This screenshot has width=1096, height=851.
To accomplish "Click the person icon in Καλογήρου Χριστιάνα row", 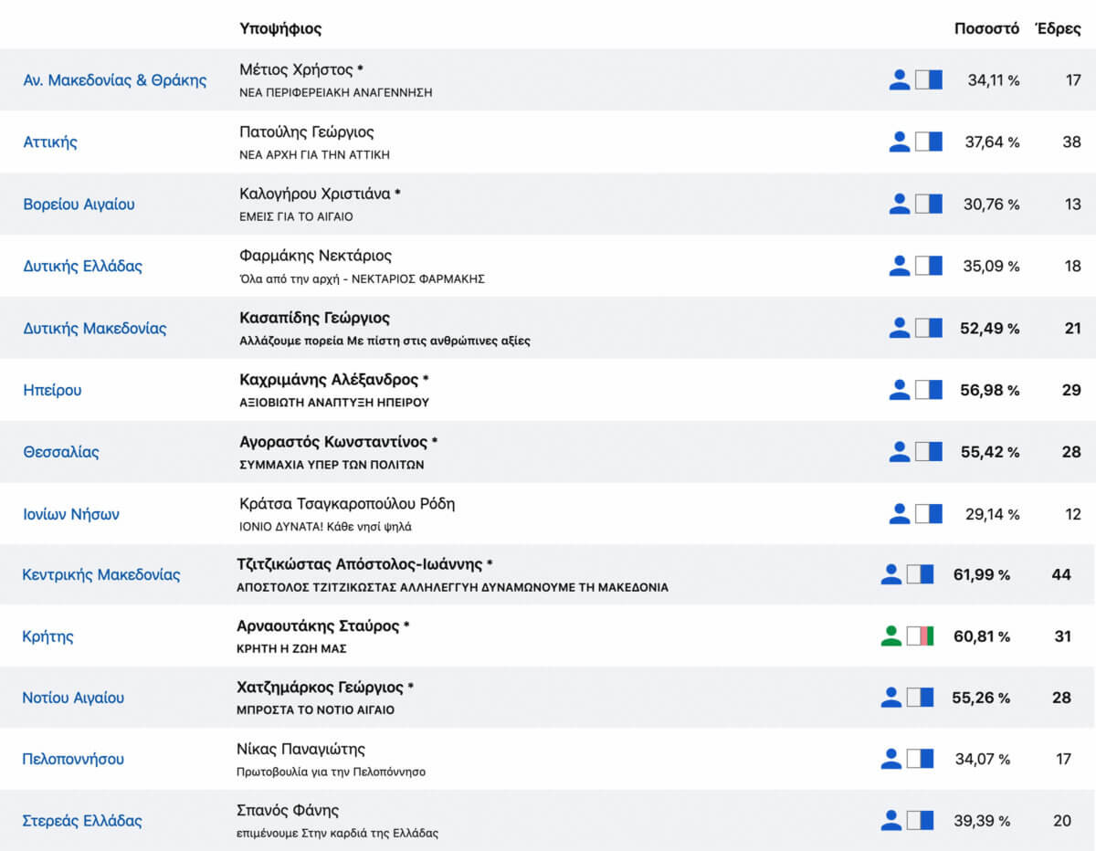I will pyautogui.click(x=900, y=204).
